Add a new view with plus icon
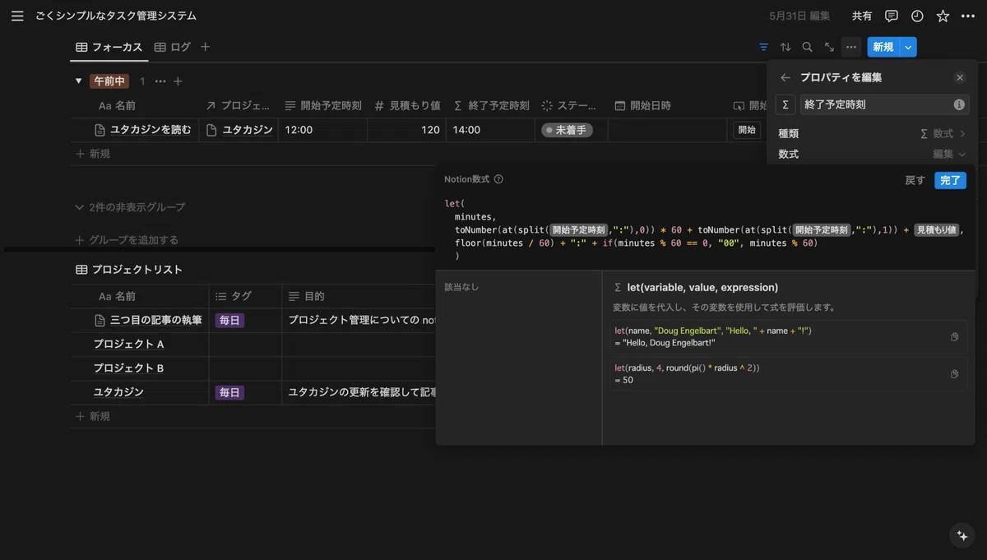This screenshot has height=560, width=987. pos(206,47)
